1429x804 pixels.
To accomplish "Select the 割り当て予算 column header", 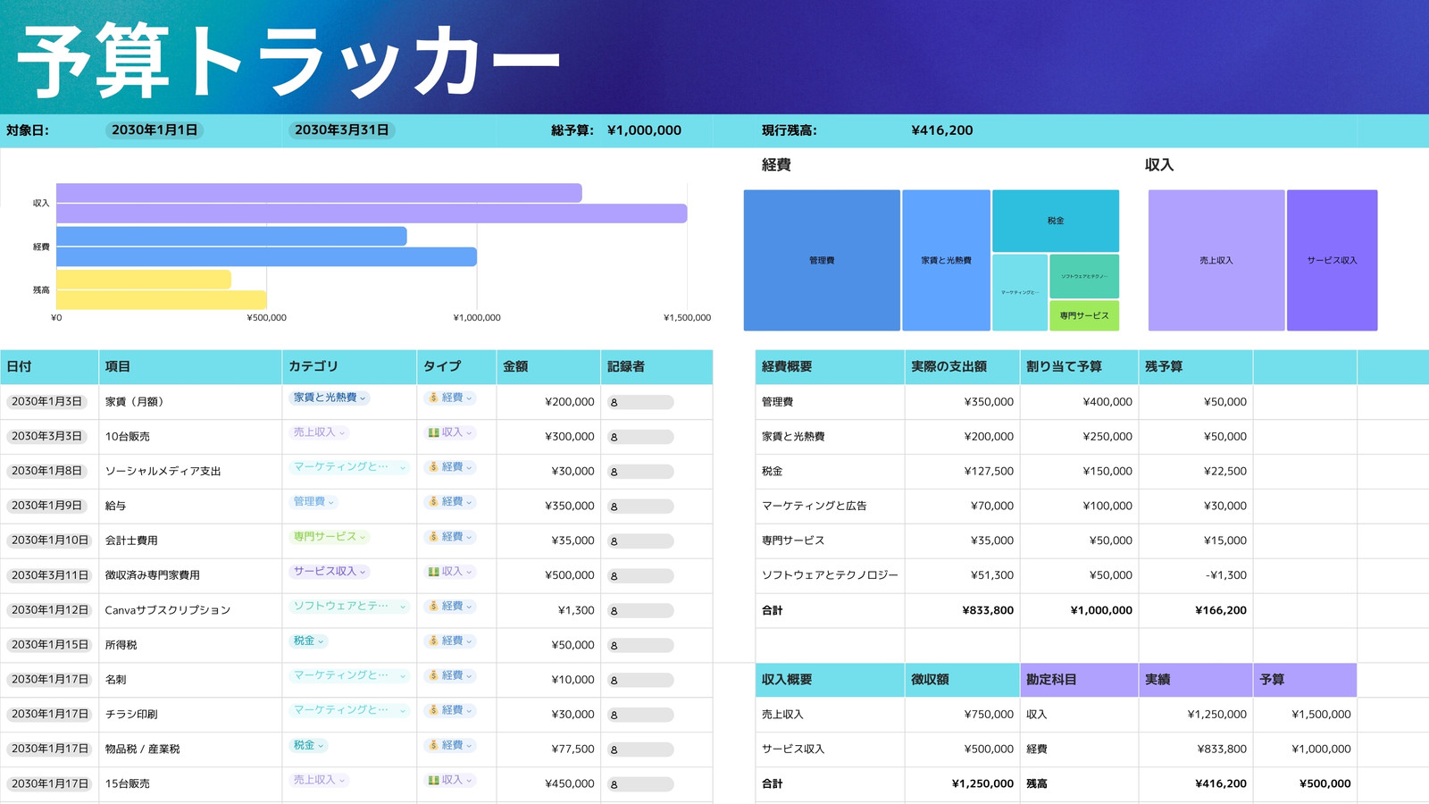I will (x=1079, y=366).
